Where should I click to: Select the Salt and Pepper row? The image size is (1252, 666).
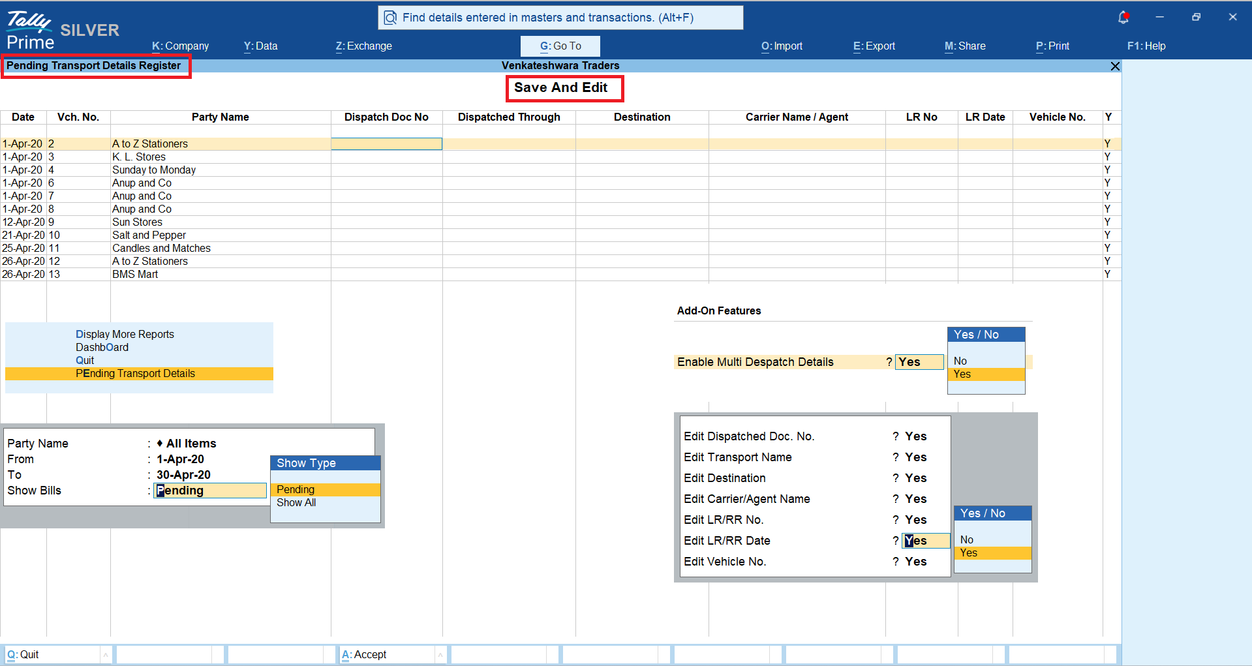(560, 235)
